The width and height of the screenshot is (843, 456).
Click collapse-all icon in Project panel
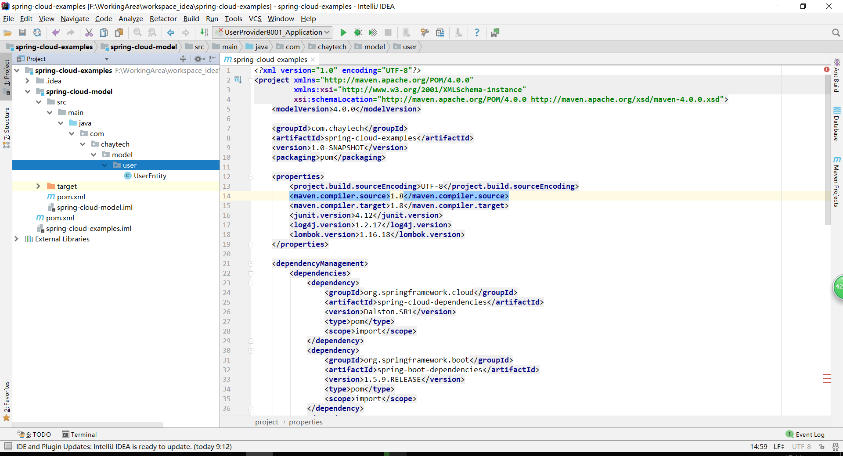pos(183,59)
